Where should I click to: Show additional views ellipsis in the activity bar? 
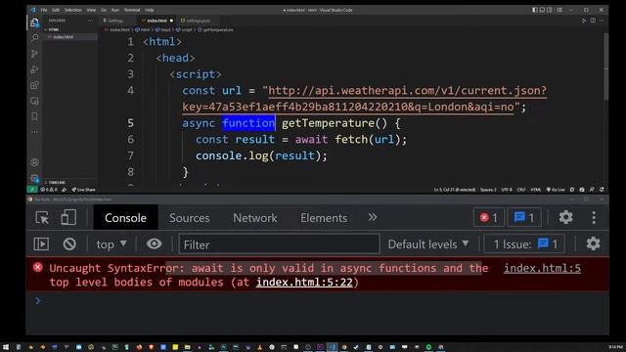pyautogui.click(x=35, y=132)
